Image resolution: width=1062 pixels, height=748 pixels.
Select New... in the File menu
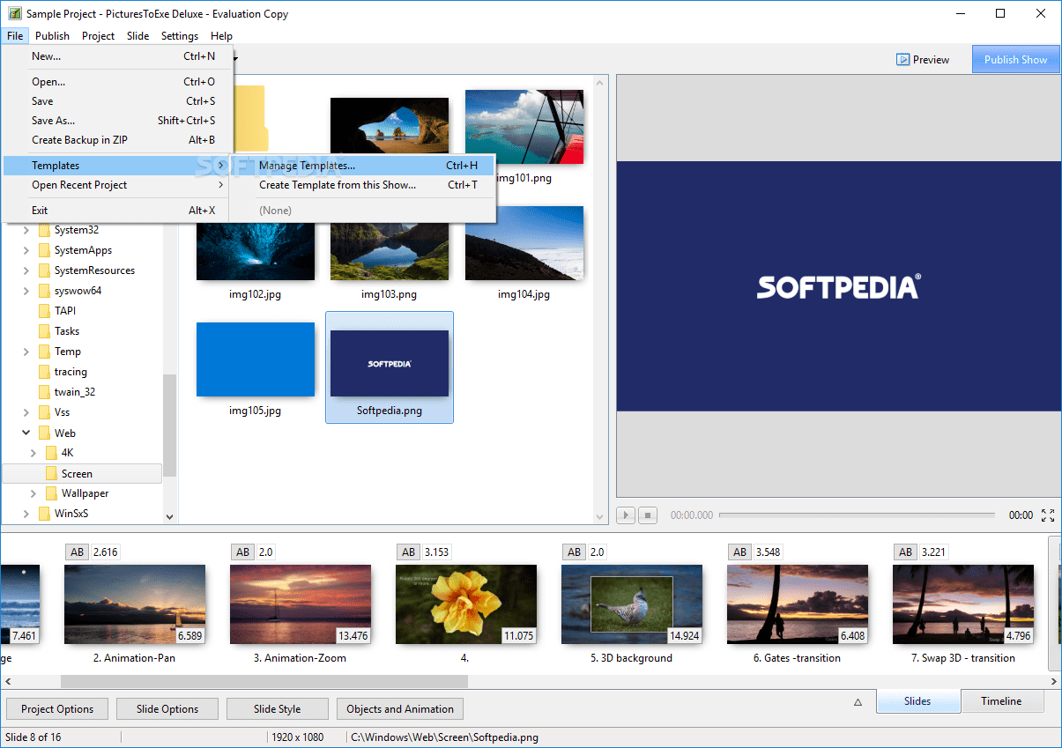click(x=117, y=56)
